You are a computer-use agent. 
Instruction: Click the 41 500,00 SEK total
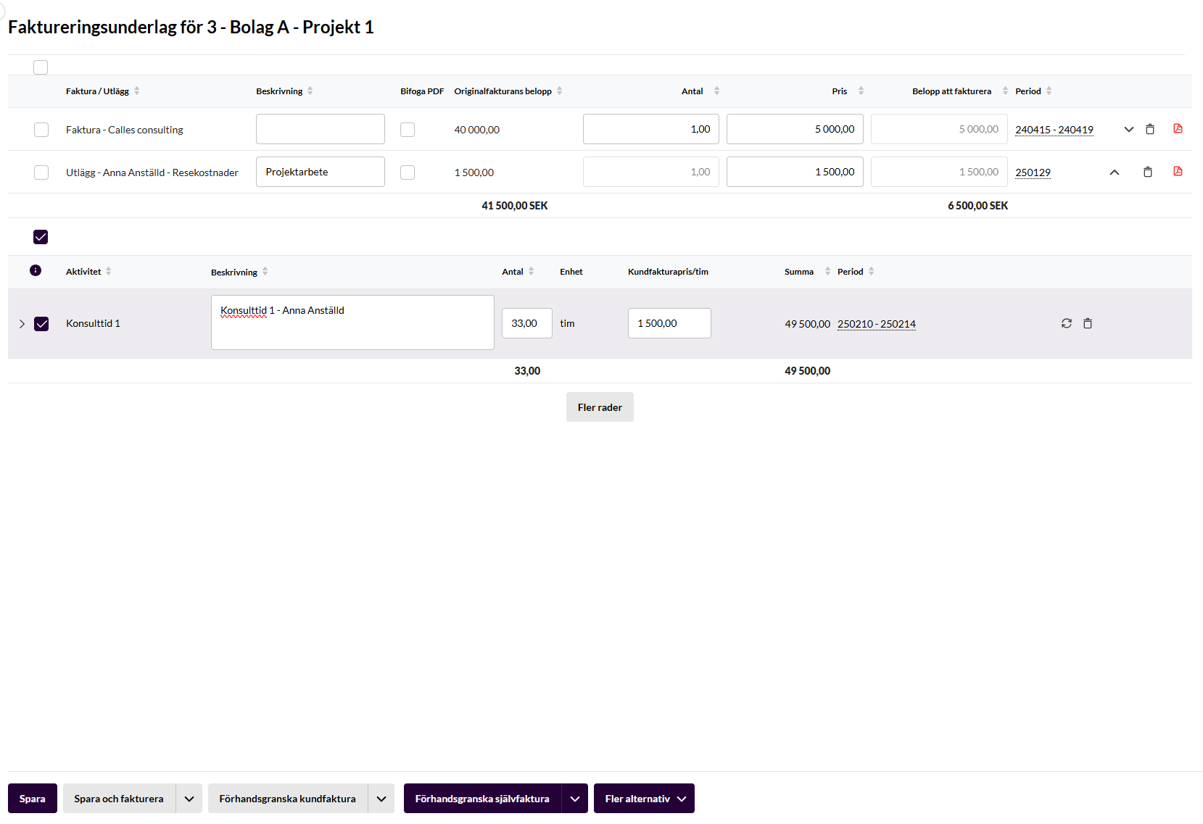515,206
